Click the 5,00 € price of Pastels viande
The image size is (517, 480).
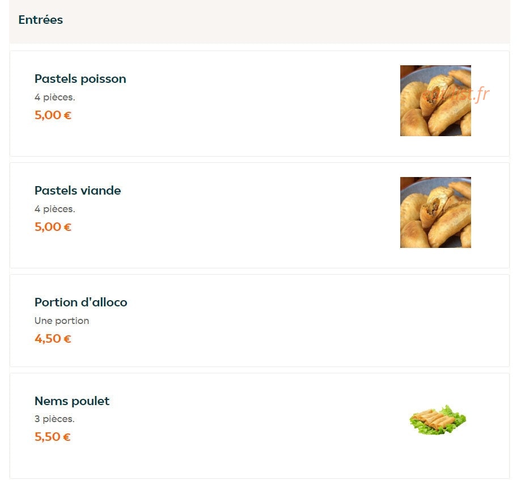coord(53,227)
